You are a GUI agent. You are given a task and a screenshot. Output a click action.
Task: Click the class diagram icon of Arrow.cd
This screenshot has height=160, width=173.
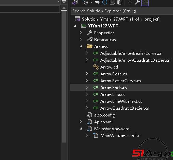[x=96, y=67]
